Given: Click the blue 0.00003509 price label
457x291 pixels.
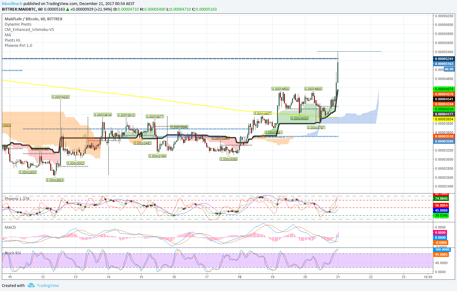Looking at the screenshot, I should (444, 141).
